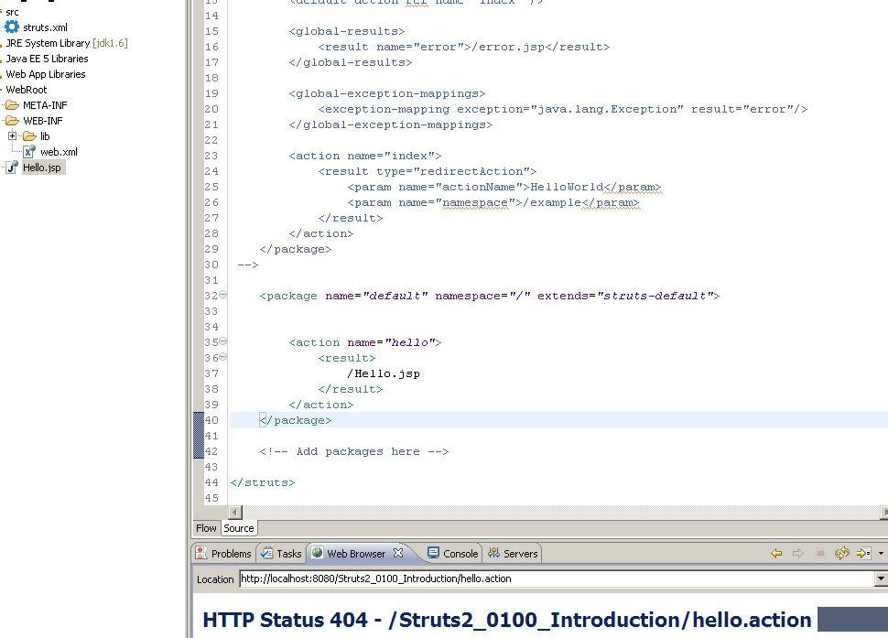The image size is (888, 638).
Task: Click the "Add packages here" comment
Action: tap(354, 452)
